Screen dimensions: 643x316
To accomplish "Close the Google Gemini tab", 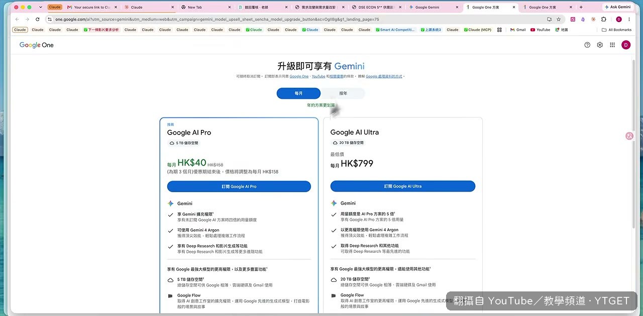I will point(457,8).
